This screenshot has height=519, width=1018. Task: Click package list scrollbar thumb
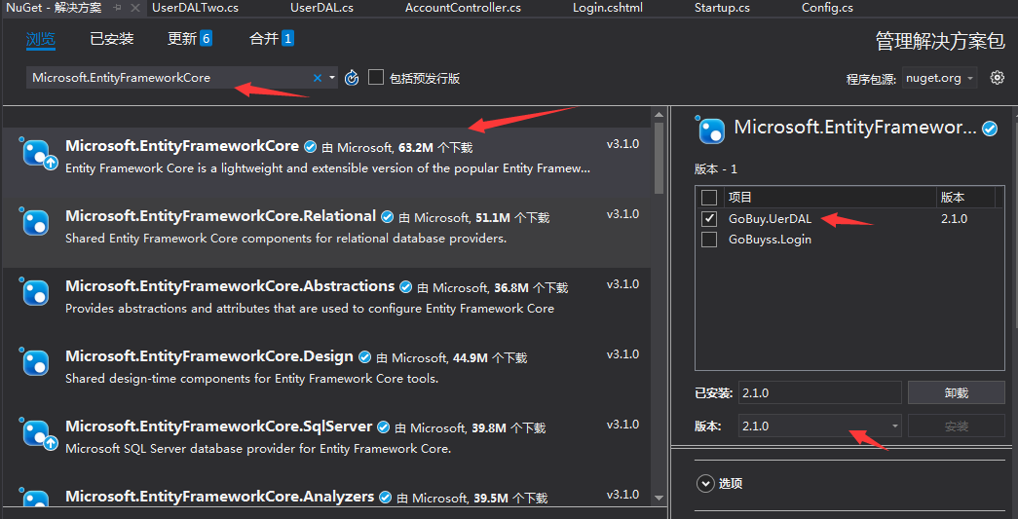(659, 158)
